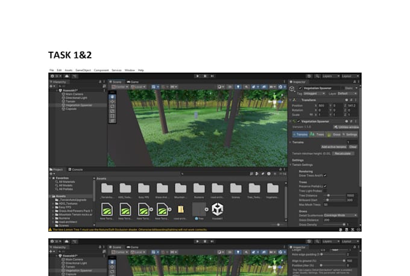
Task: Click the Billboard Start slider
Action: coord(335,200)
